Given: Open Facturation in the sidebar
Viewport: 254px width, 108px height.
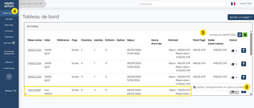Looking at the screenshot, I should point(9,31).
